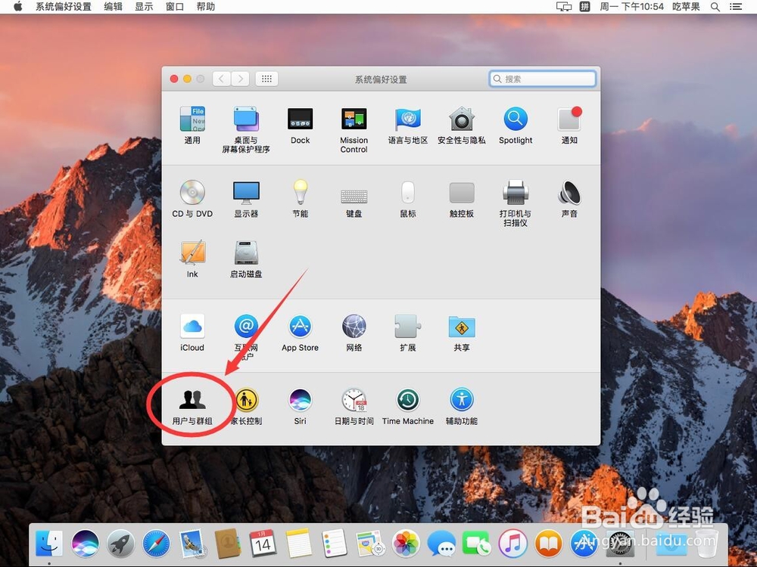Open the AirPlay display menu bar icon
The width and height of the screenshot is (757, 567).
564,6
